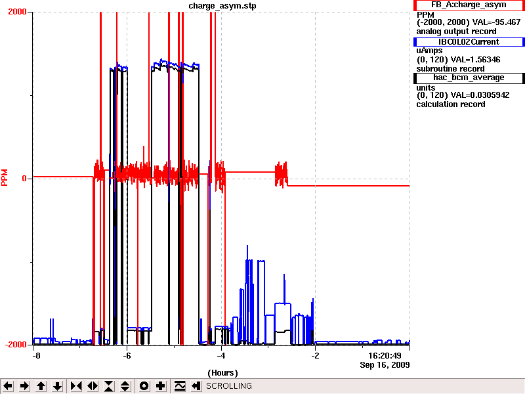
Task: Select the FB_A:charge_asym legend entry
Action: (469, 5)
